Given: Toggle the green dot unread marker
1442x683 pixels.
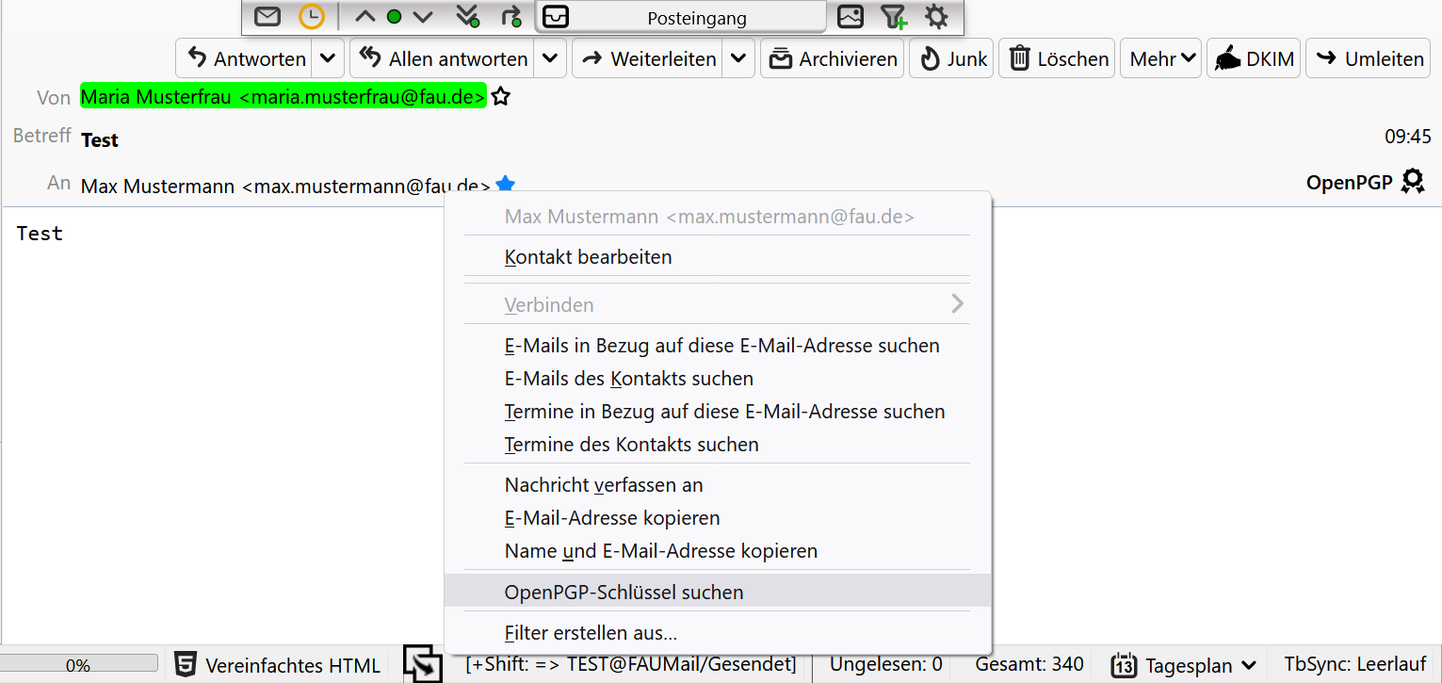Looking at the screenshot, I should (394, 17).
